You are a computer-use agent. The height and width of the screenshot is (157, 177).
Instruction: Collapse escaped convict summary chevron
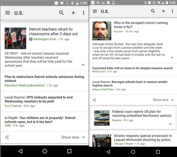tap(172, 58)
